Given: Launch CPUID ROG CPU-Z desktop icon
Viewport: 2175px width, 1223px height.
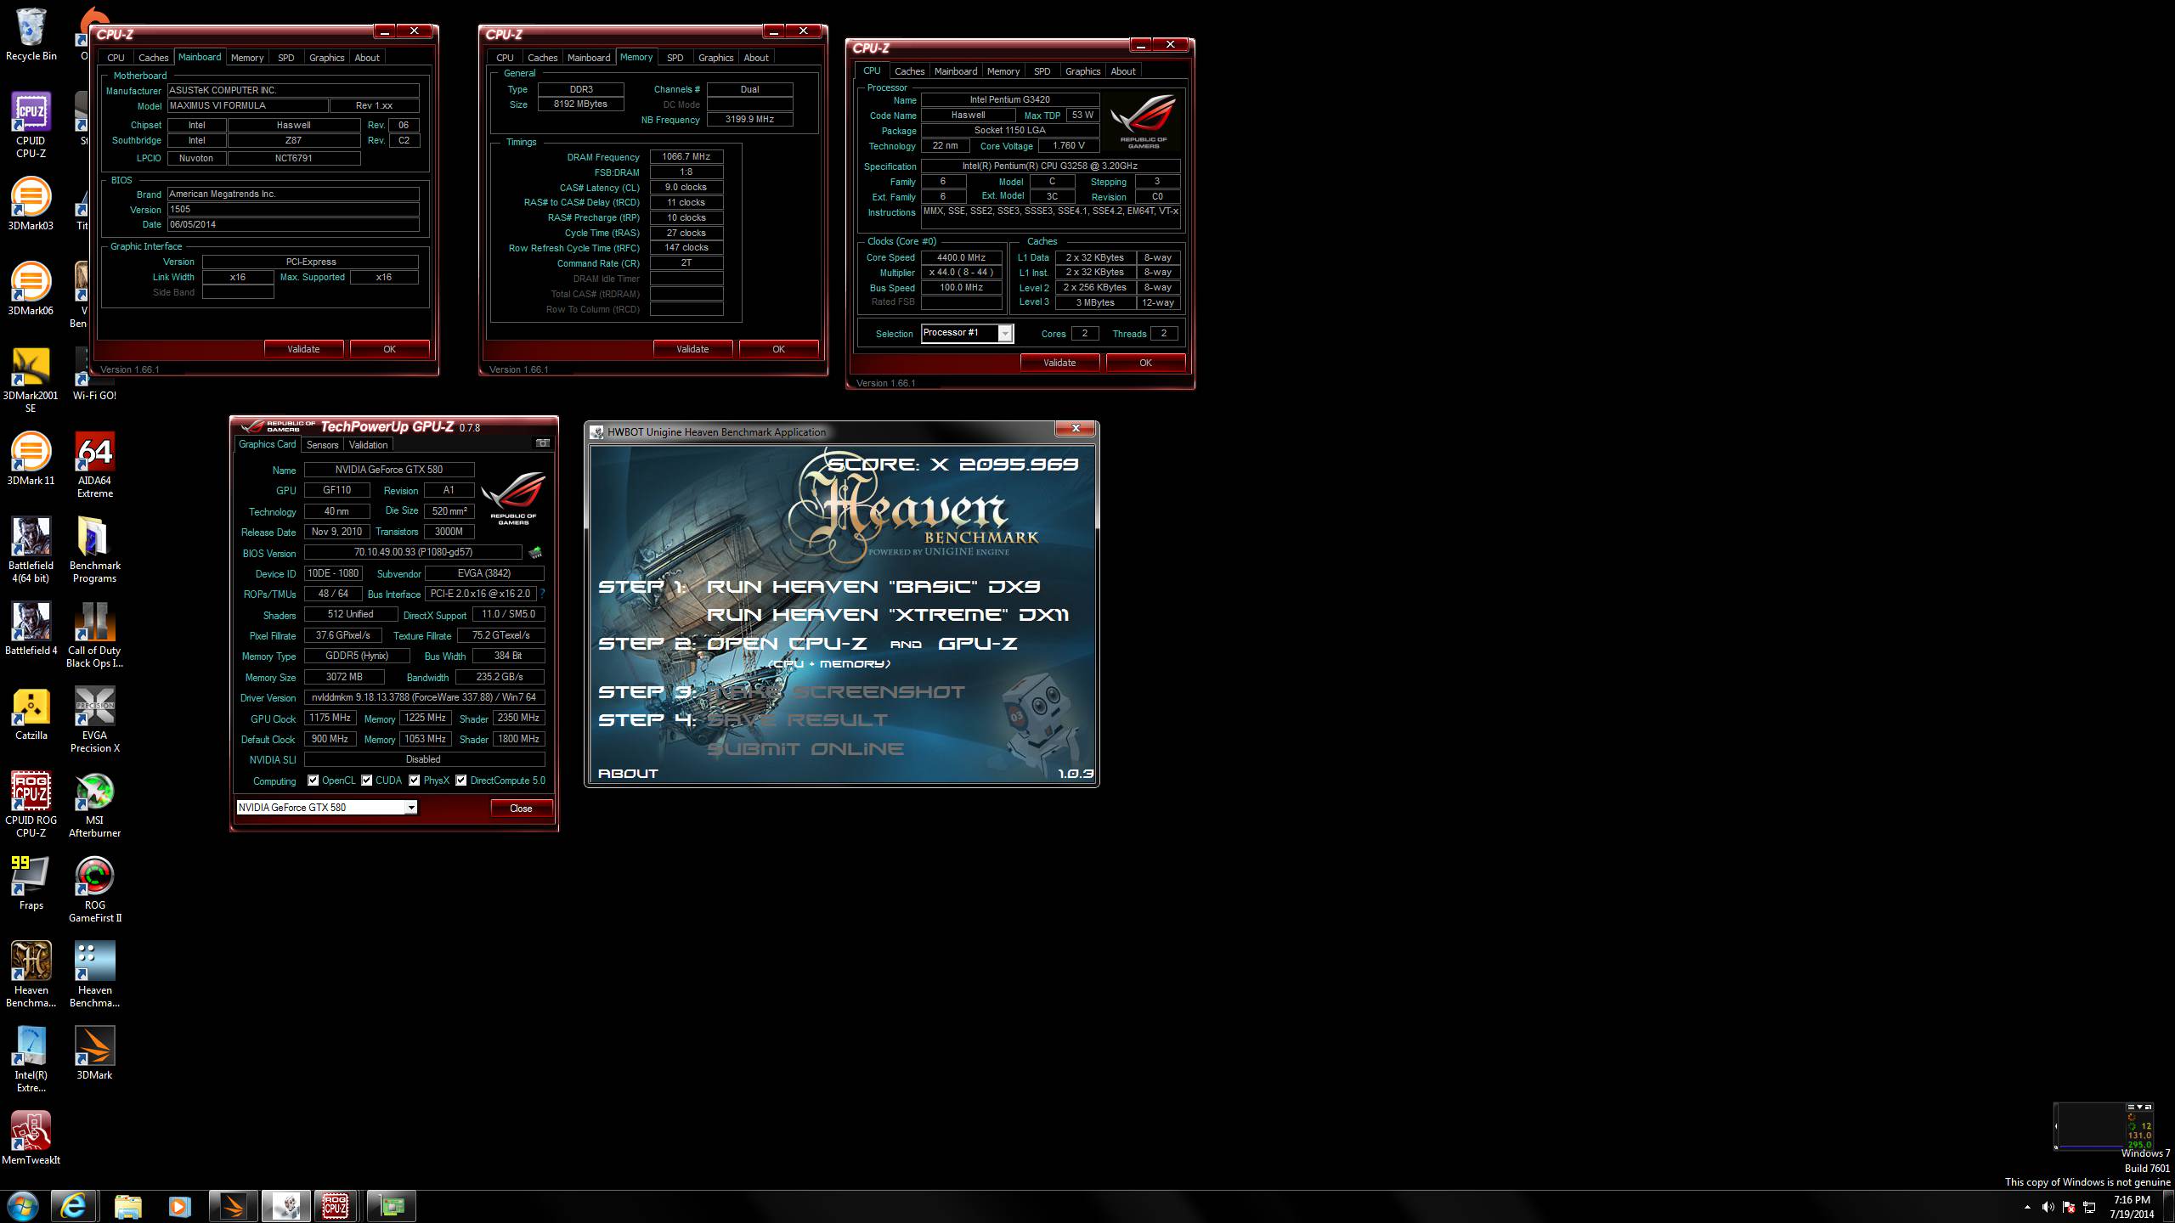Looking at the screenshot, I should [31, 804].
